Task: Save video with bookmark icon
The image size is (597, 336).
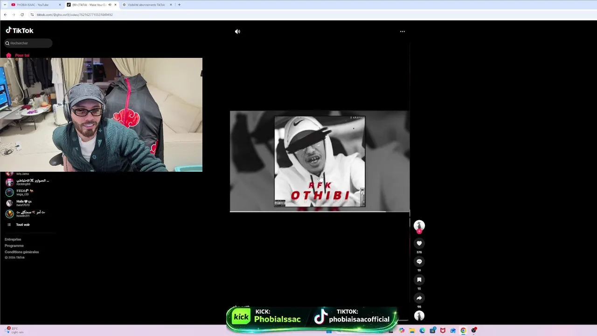Action: pyautogui.click(x=419, y=280)
